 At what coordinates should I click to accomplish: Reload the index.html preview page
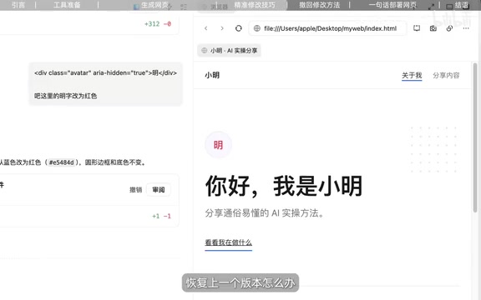[238, 28]
